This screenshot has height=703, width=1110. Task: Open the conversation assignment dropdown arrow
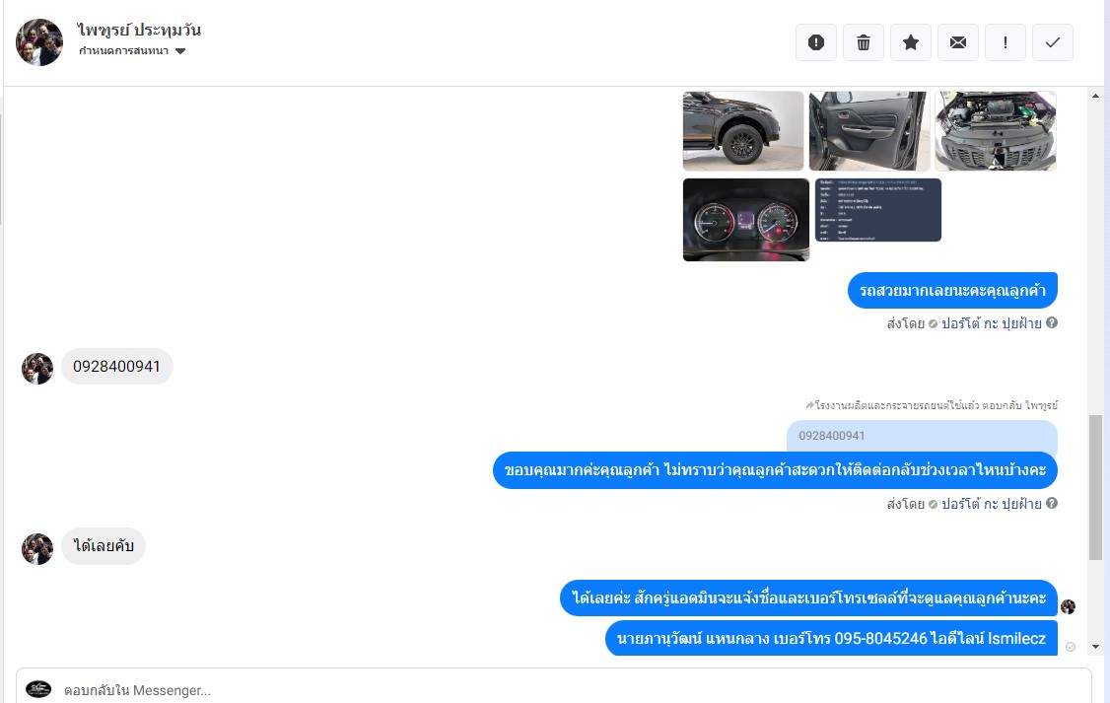[x=180, y=51]
